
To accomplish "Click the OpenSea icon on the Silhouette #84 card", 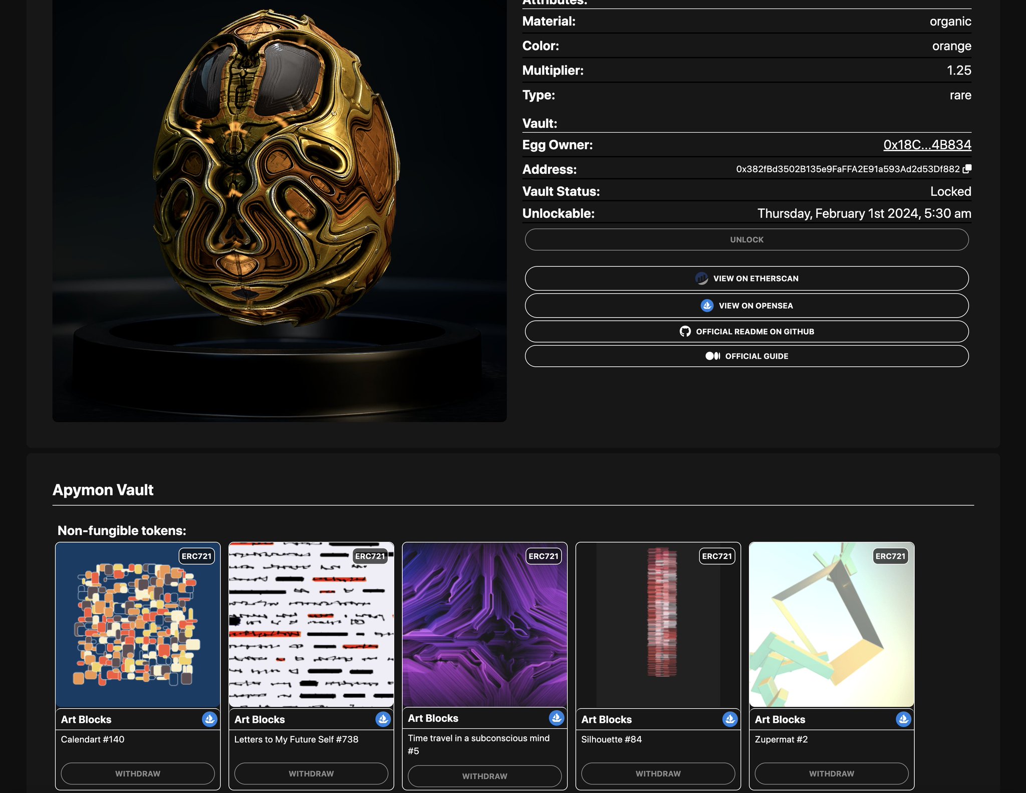I will pos(730,719).
